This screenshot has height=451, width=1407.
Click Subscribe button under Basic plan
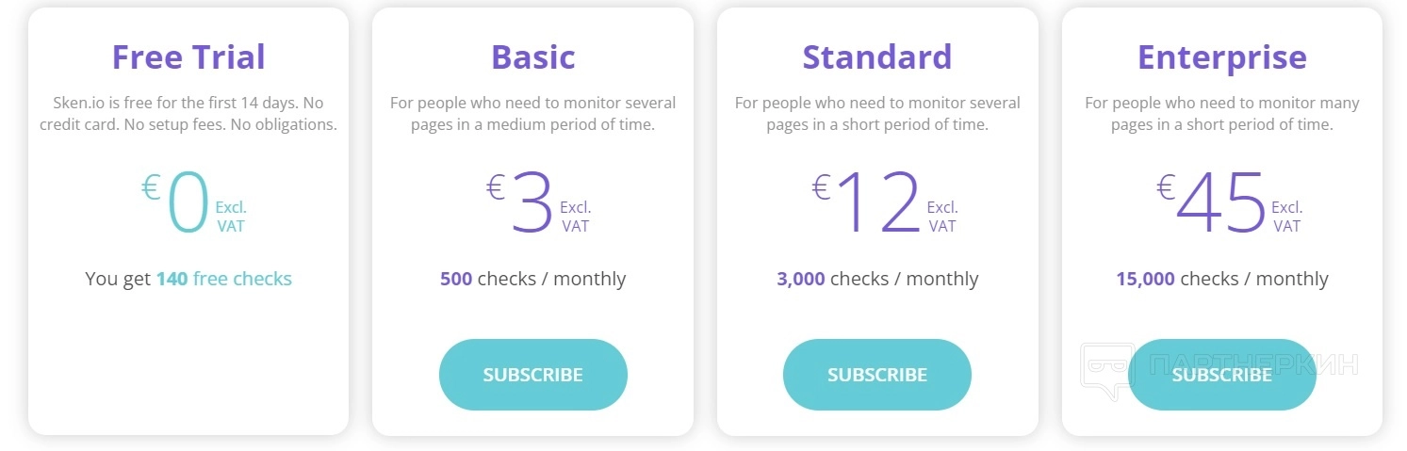coord(532,375)
